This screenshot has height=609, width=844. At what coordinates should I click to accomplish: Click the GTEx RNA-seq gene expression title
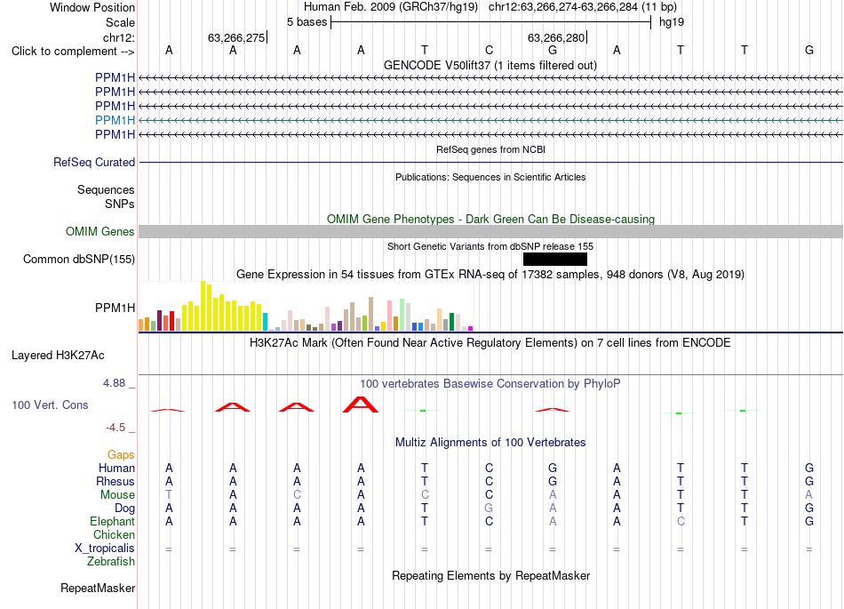pyautogui.click(x=490, y=275)
